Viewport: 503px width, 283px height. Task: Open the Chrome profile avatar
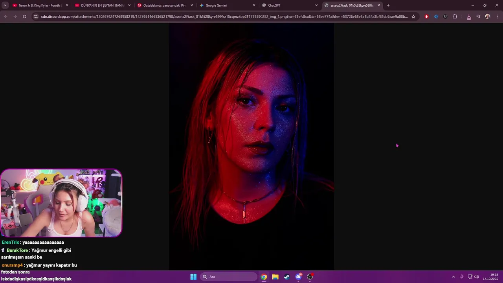pyautogui.click(x=488, y=17)
